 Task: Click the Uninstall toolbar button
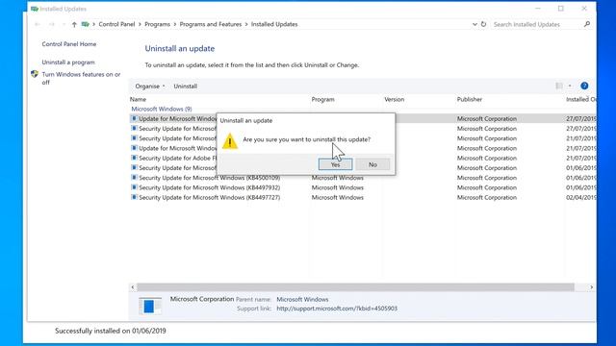pyautogui.click(x=186, y=86)
